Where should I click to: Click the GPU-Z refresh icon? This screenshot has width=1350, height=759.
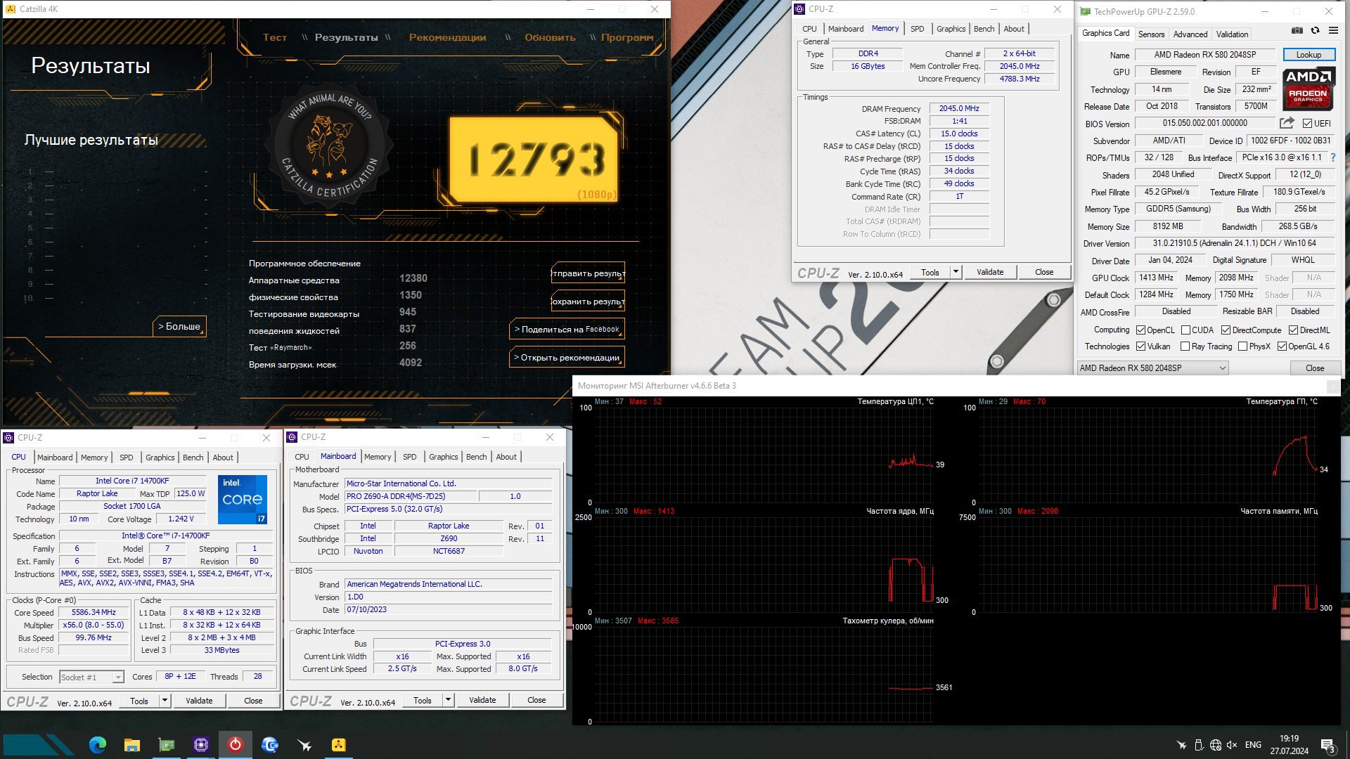pos(1315,31)
